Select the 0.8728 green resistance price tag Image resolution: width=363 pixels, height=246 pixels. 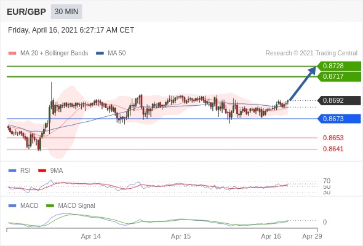[339, 66]
